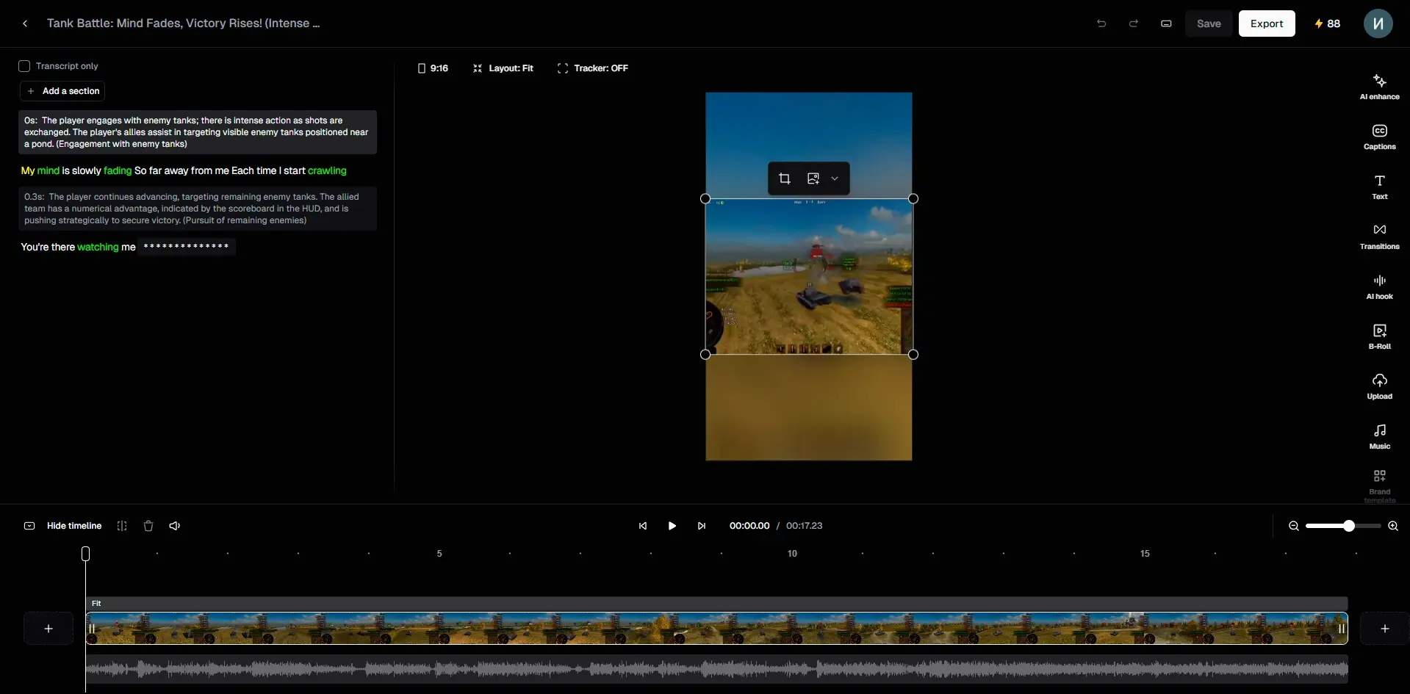Screen dimensions: 1410x694
Task: Undo the last edit
Action: 1101,24
